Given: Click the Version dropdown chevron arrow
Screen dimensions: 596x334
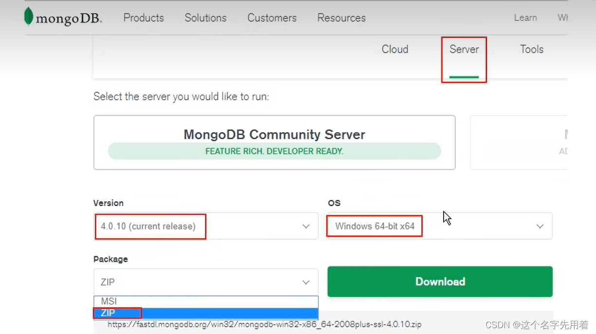Looking at the screenshot, I should coord(306,227).
